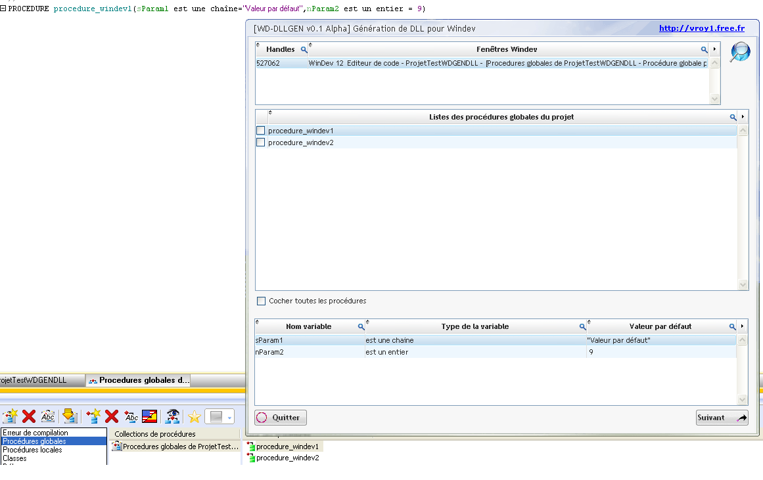The width and height of the screenshot is (763, 480).
Task: Switch to Procedures globales editor tab
Action: tap(139, 380)
